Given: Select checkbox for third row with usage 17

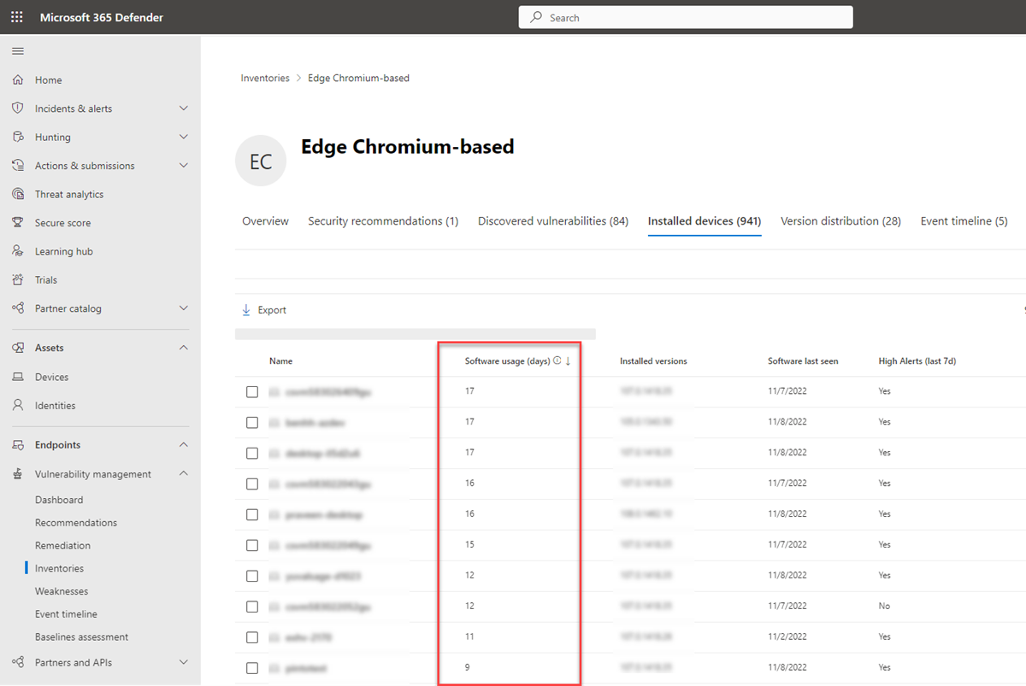Looking at the screenshot, I should coord(252,453).
